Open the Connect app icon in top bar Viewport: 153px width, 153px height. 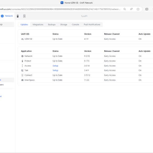(24, 16)
